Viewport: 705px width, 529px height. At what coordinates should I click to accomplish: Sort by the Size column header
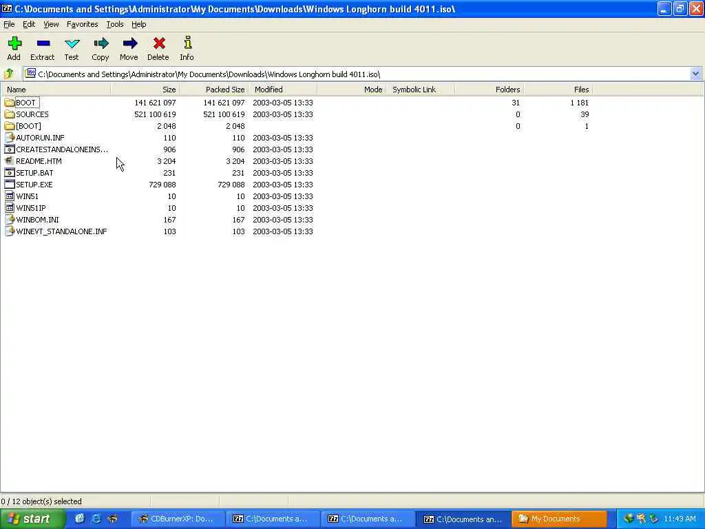[145, 90]
